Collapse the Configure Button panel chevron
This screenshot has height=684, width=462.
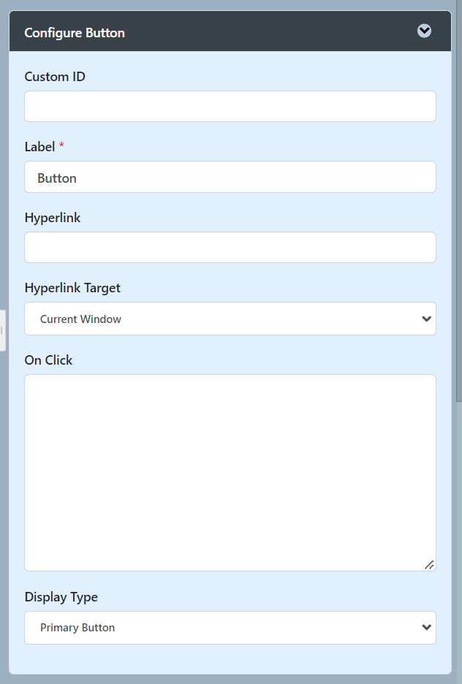[424, 31]
